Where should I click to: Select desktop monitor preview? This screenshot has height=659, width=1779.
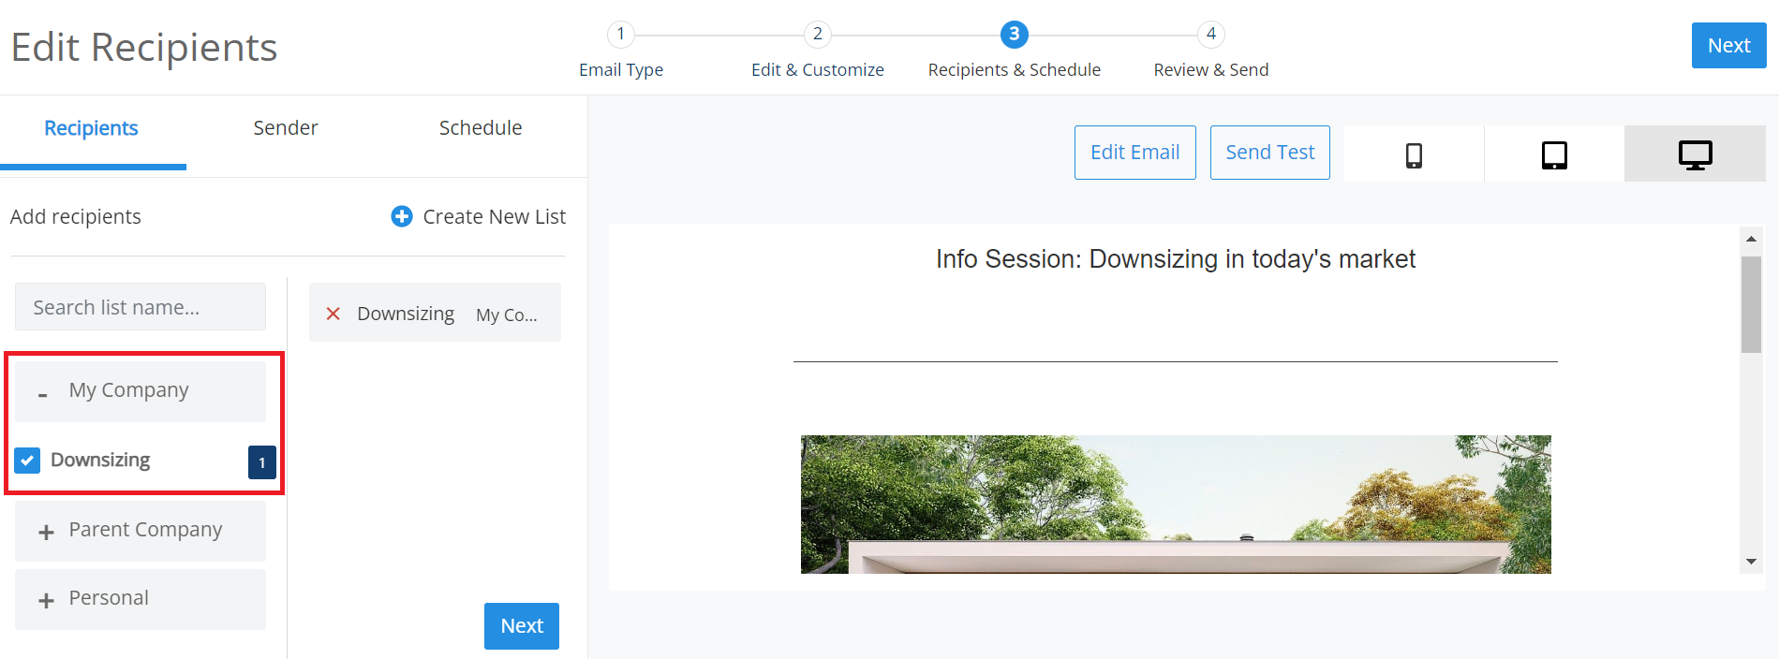(1695, 154)
